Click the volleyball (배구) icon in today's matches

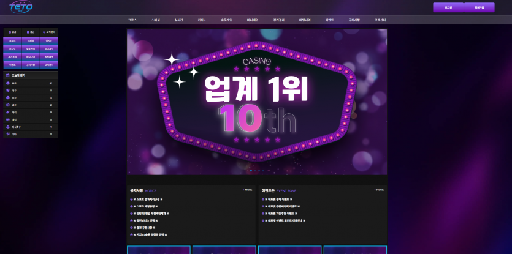click(x=8, y=105)
